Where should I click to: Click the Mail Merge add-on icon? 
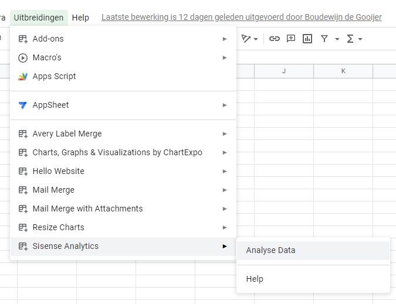coord(23,190)
